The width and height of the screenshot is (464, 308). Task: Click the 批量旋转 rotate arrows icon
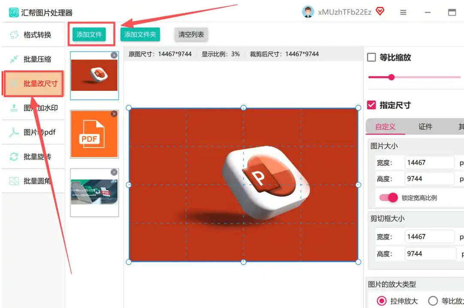(x=14, y=156)
